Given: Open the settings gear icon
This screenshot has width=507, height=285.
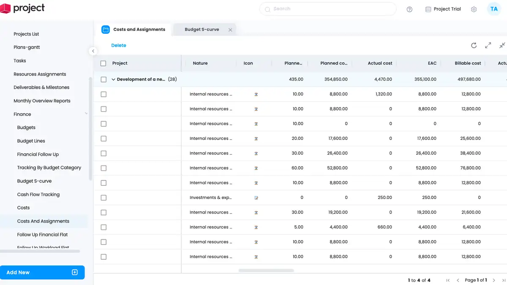Looking at the screenshot, I should point(474,9).
